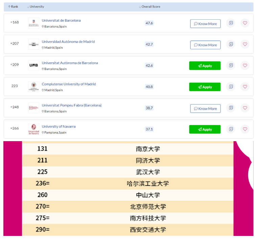The width and height of the screenshot is (259, 241).
Task: Apply to Complutense University of Madrid
Action: (x=205, y=87)
